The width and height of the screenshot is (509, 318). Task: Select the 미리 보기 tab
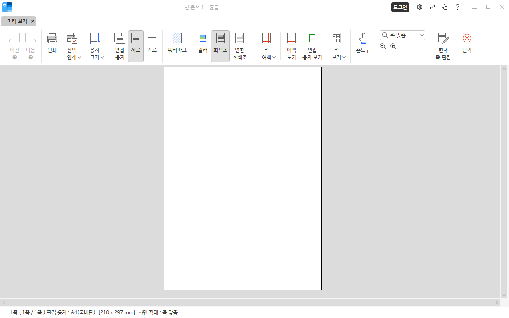17,21
